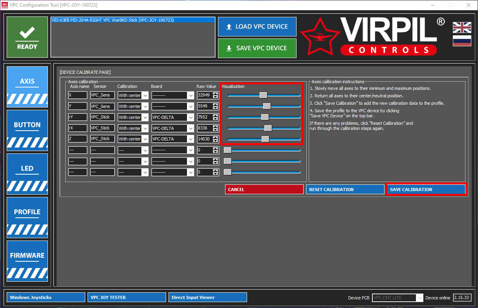Click the rX axis name field
This screenshot has width=478, height=308.
tap(78, 128)
